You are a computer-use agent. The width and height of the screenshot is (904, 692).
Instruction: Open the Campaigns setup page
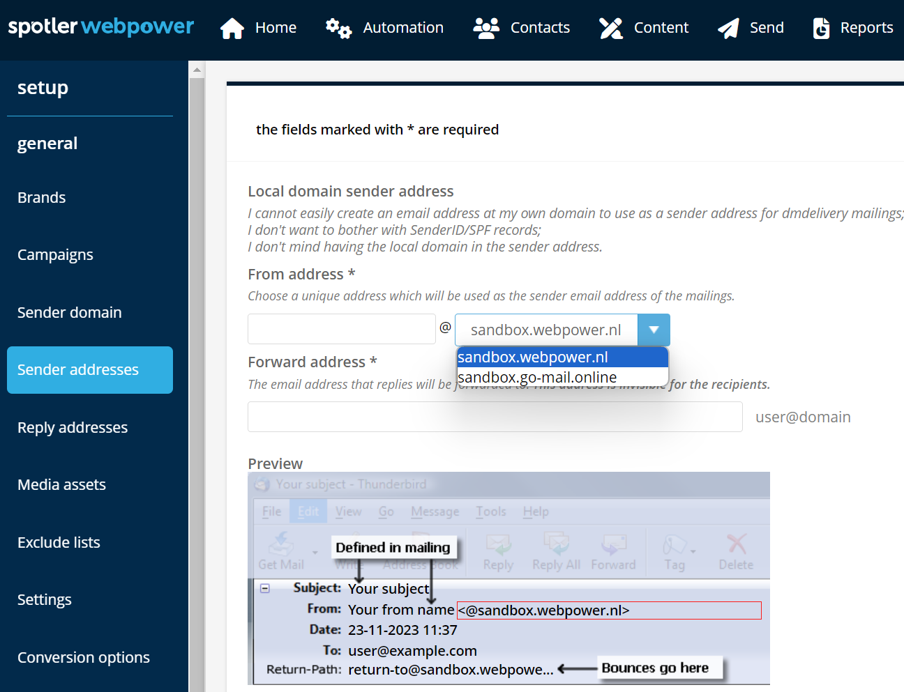[55, 255]
